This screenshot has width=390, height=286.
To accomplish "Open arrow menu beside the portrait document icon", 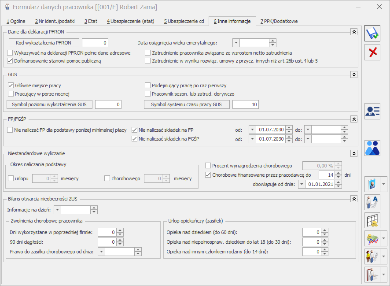I will click(x=383, y=184).
